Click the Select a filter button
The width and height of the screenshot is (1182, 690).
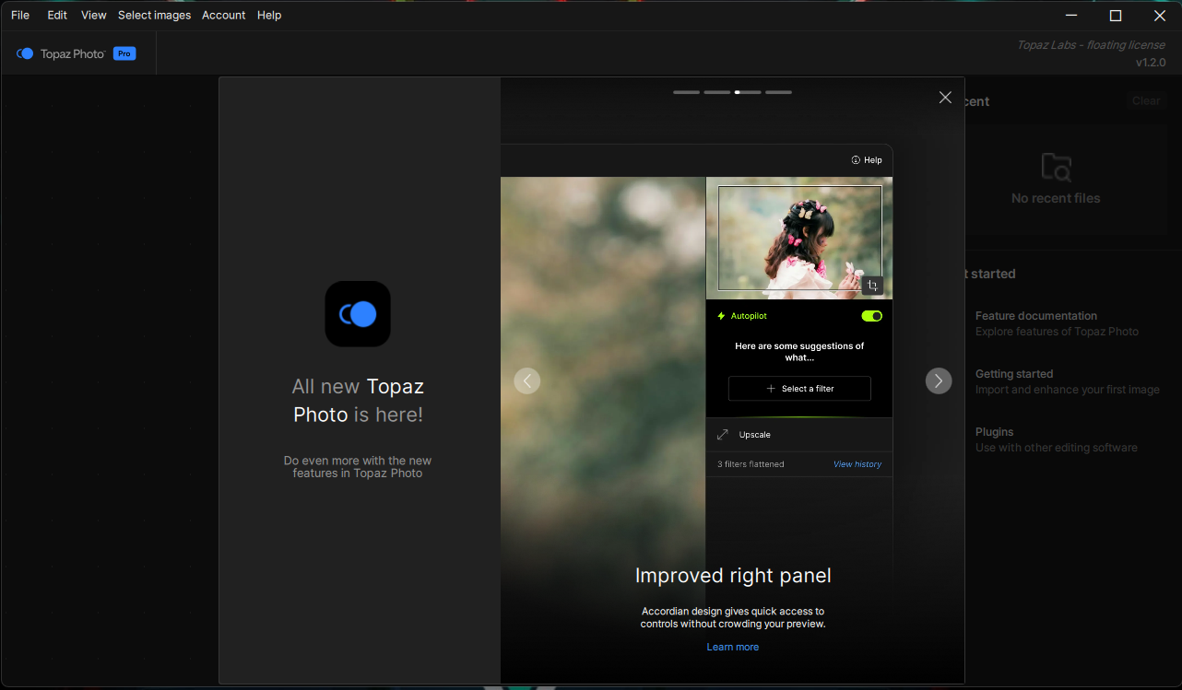[799, 389]
